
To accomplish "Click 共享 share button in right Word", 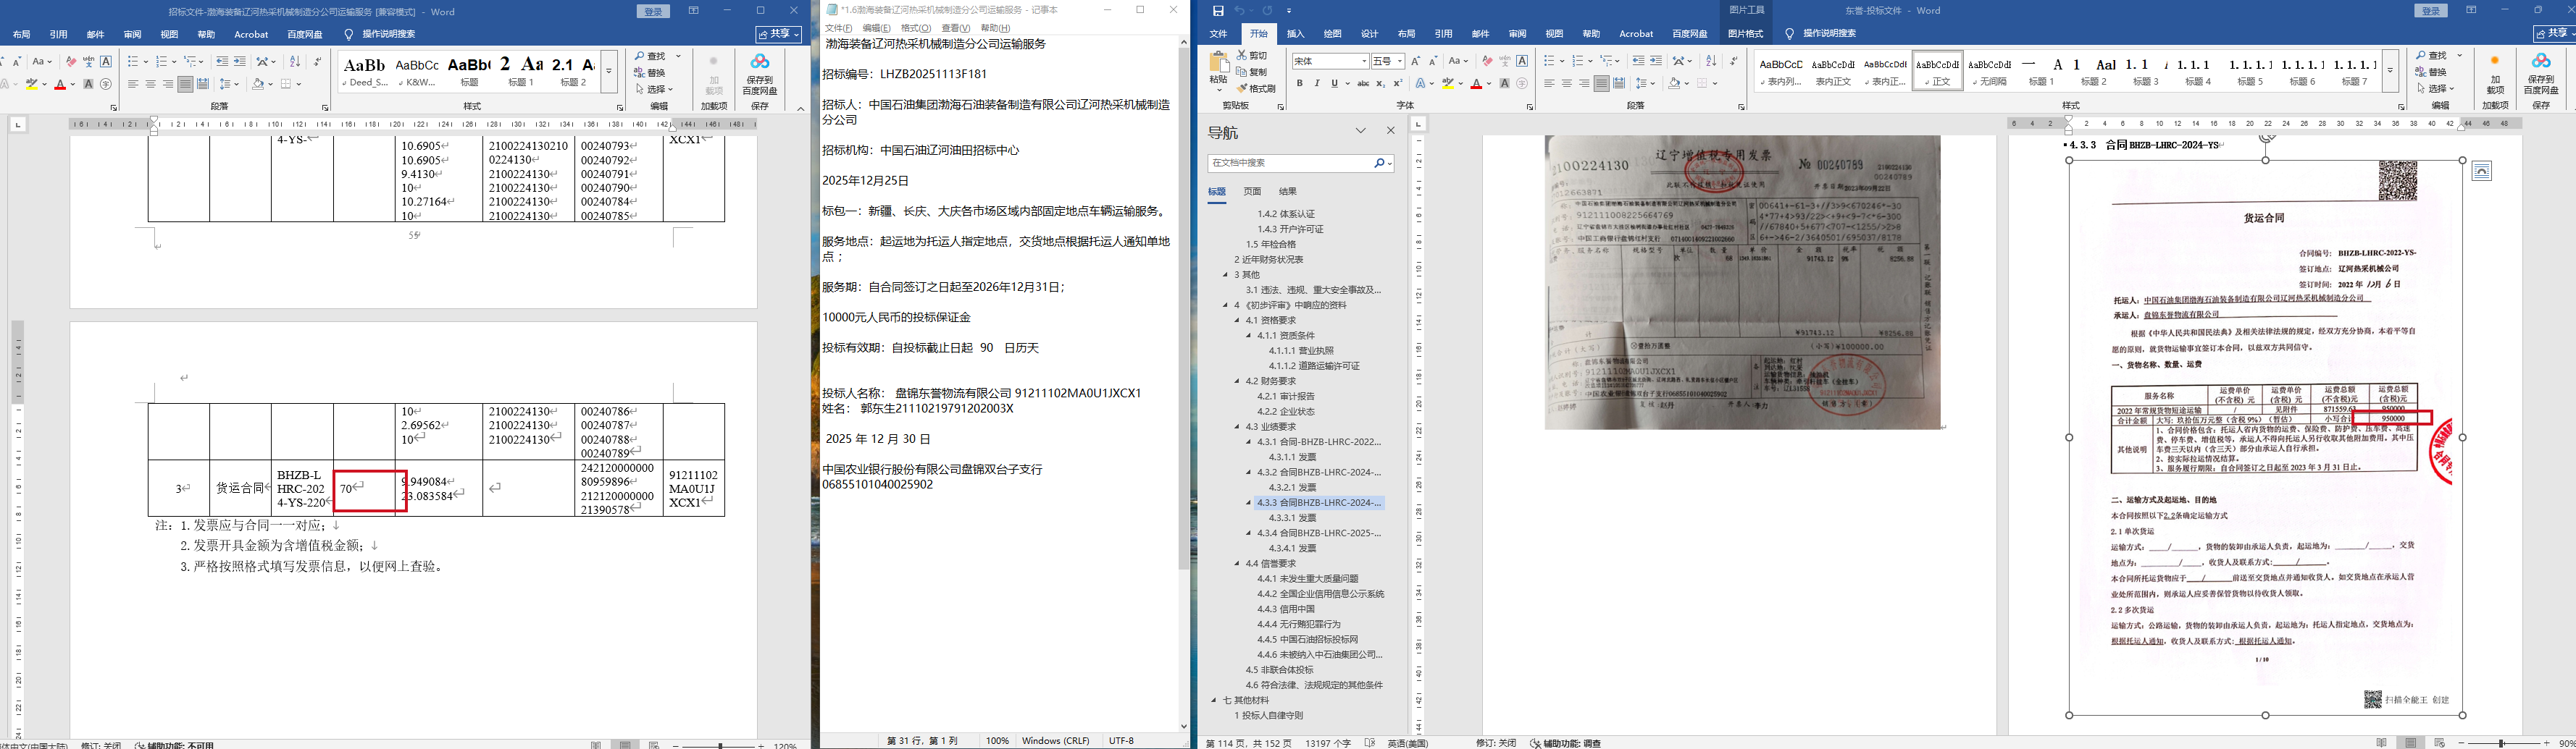I will pyautogui.click(x=2554, y=34).
